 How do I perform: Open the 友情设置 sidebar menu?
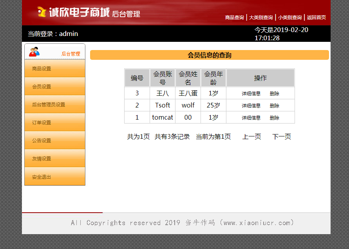[x=55, y=158]
